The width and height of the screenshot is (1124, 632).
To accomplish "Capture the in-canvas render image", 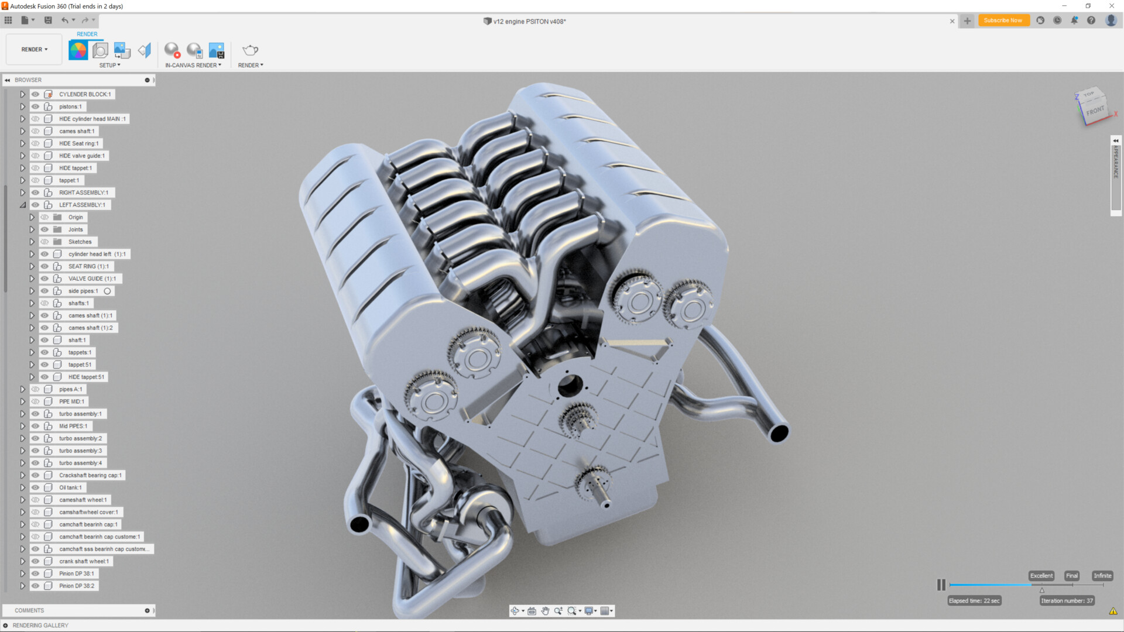I will coord(217,50).
